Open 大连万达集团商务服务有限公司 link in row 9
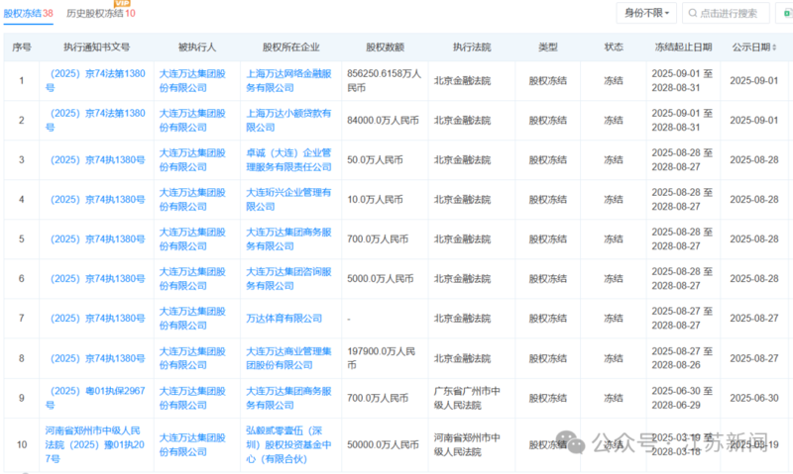Viewport: 793px width, 474px height. click(x=288, y=398)
